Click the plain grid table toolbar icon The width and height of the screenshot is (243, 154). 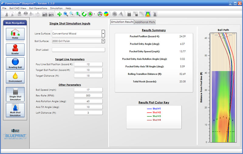click(142, 14)
